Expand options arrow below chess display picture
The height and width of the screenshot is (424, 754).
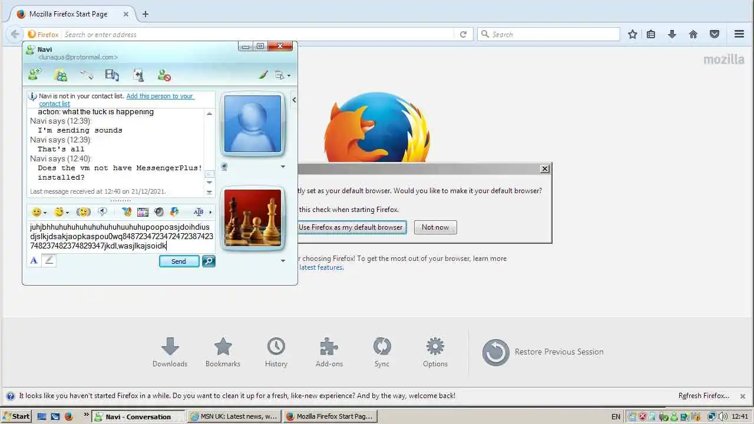coord(283,261)
